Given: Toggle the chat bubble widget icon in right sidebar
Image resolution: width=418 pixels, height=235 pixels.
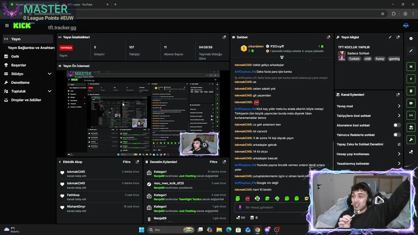Looking at the screenshot, I should tap(411, 103).
